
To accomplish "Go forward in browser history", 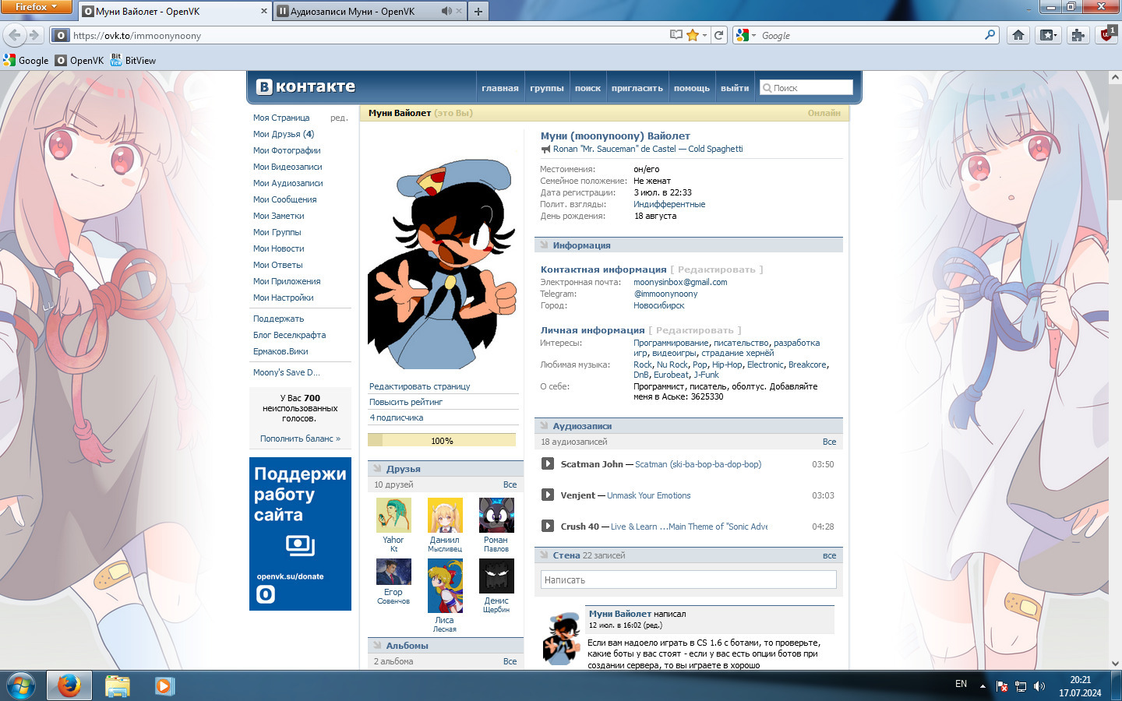I will [x=34, y=35].
